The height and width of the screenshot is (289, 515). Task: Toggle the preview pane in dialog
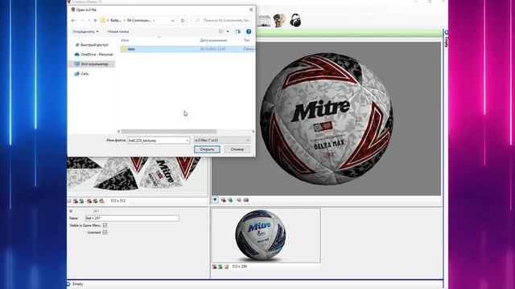point(238,31)
